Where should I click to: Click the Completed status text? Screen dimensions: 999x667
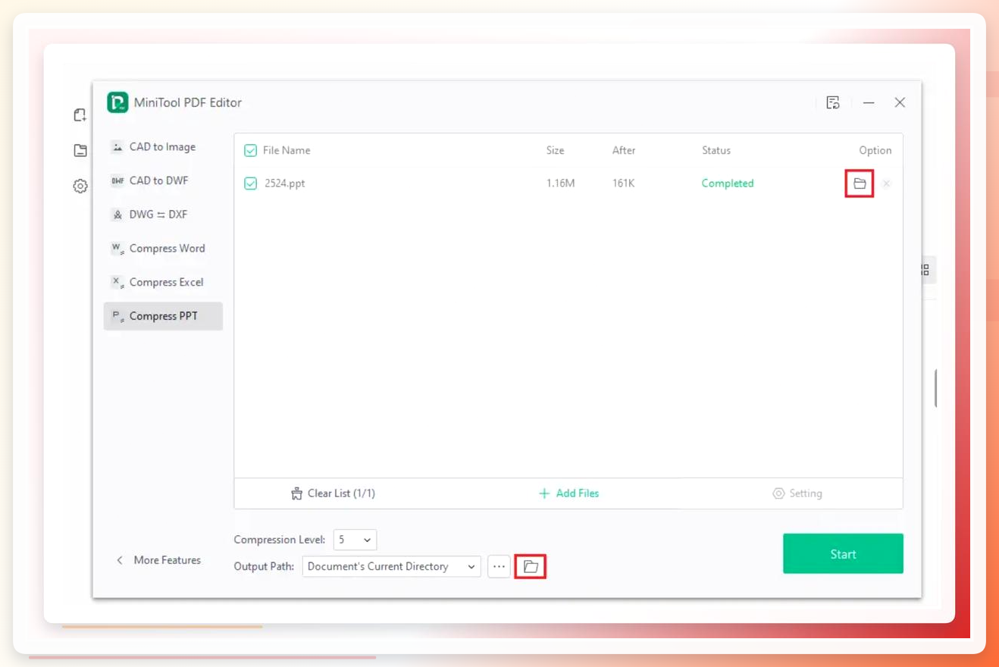728,183
